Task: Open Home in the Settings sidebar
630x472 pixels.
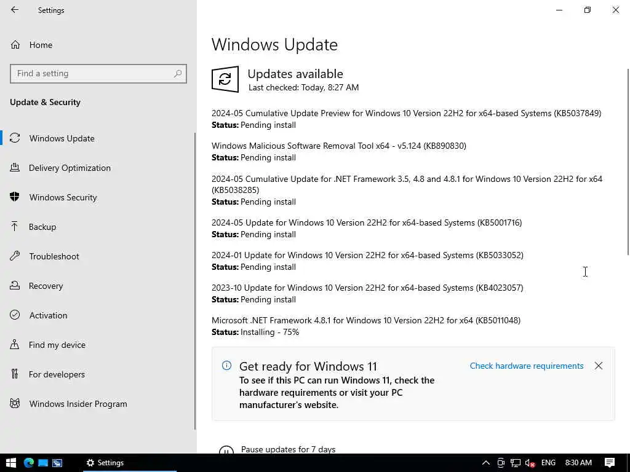Action: point(41,45)
